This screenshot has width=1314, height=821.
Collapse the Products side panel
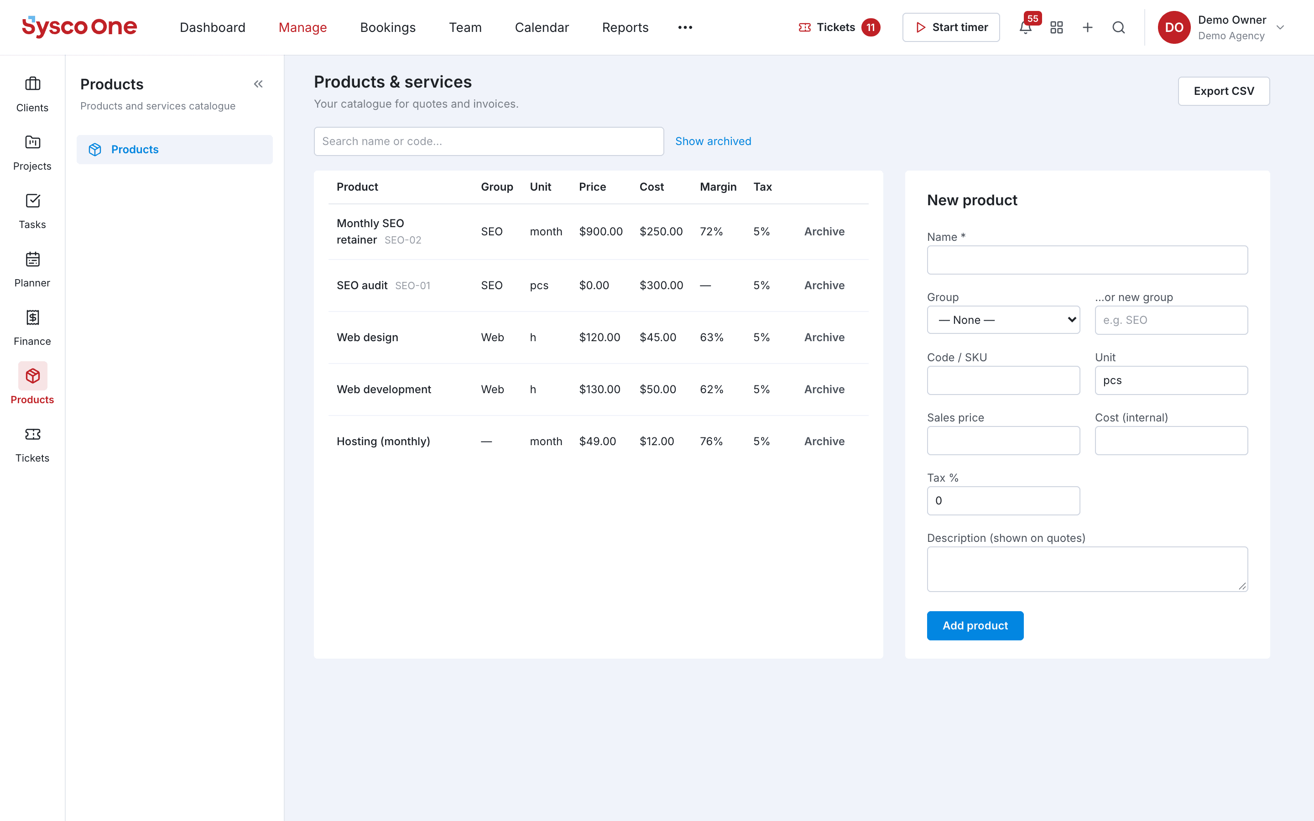[x=258, y=84]
